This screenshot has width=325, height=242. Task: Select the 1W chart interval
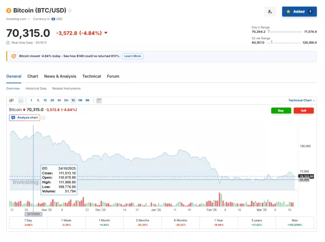pos(80,100)
